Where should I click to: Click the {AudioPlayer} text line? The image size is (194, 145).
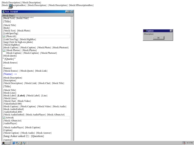[x=10, y=123]
